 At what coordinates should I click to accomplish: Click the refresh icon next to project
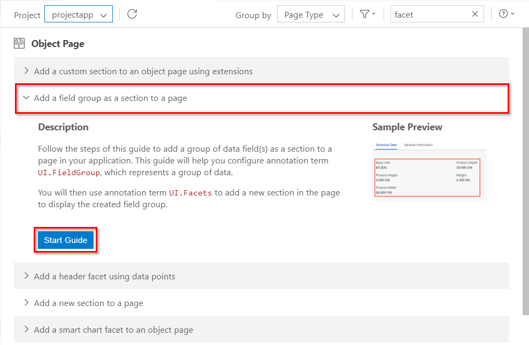point(132,14)
